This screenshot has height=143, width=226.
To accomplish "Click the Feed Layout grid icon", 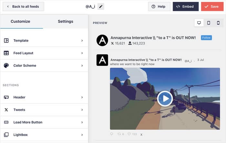I will (6, 53).
